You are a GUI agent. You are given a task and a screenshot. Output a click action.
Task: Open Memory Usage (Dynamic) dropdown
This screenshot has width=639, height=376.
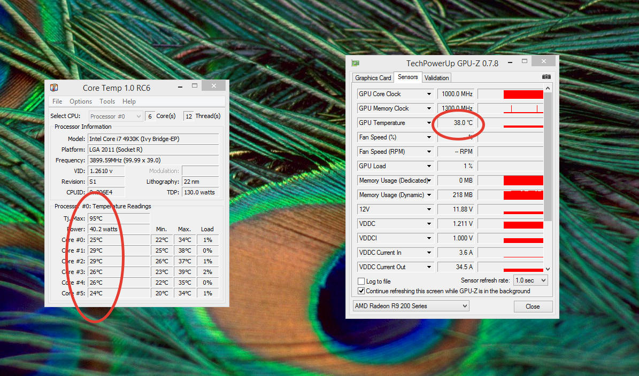pyautogui.click(x=429, y=195)
